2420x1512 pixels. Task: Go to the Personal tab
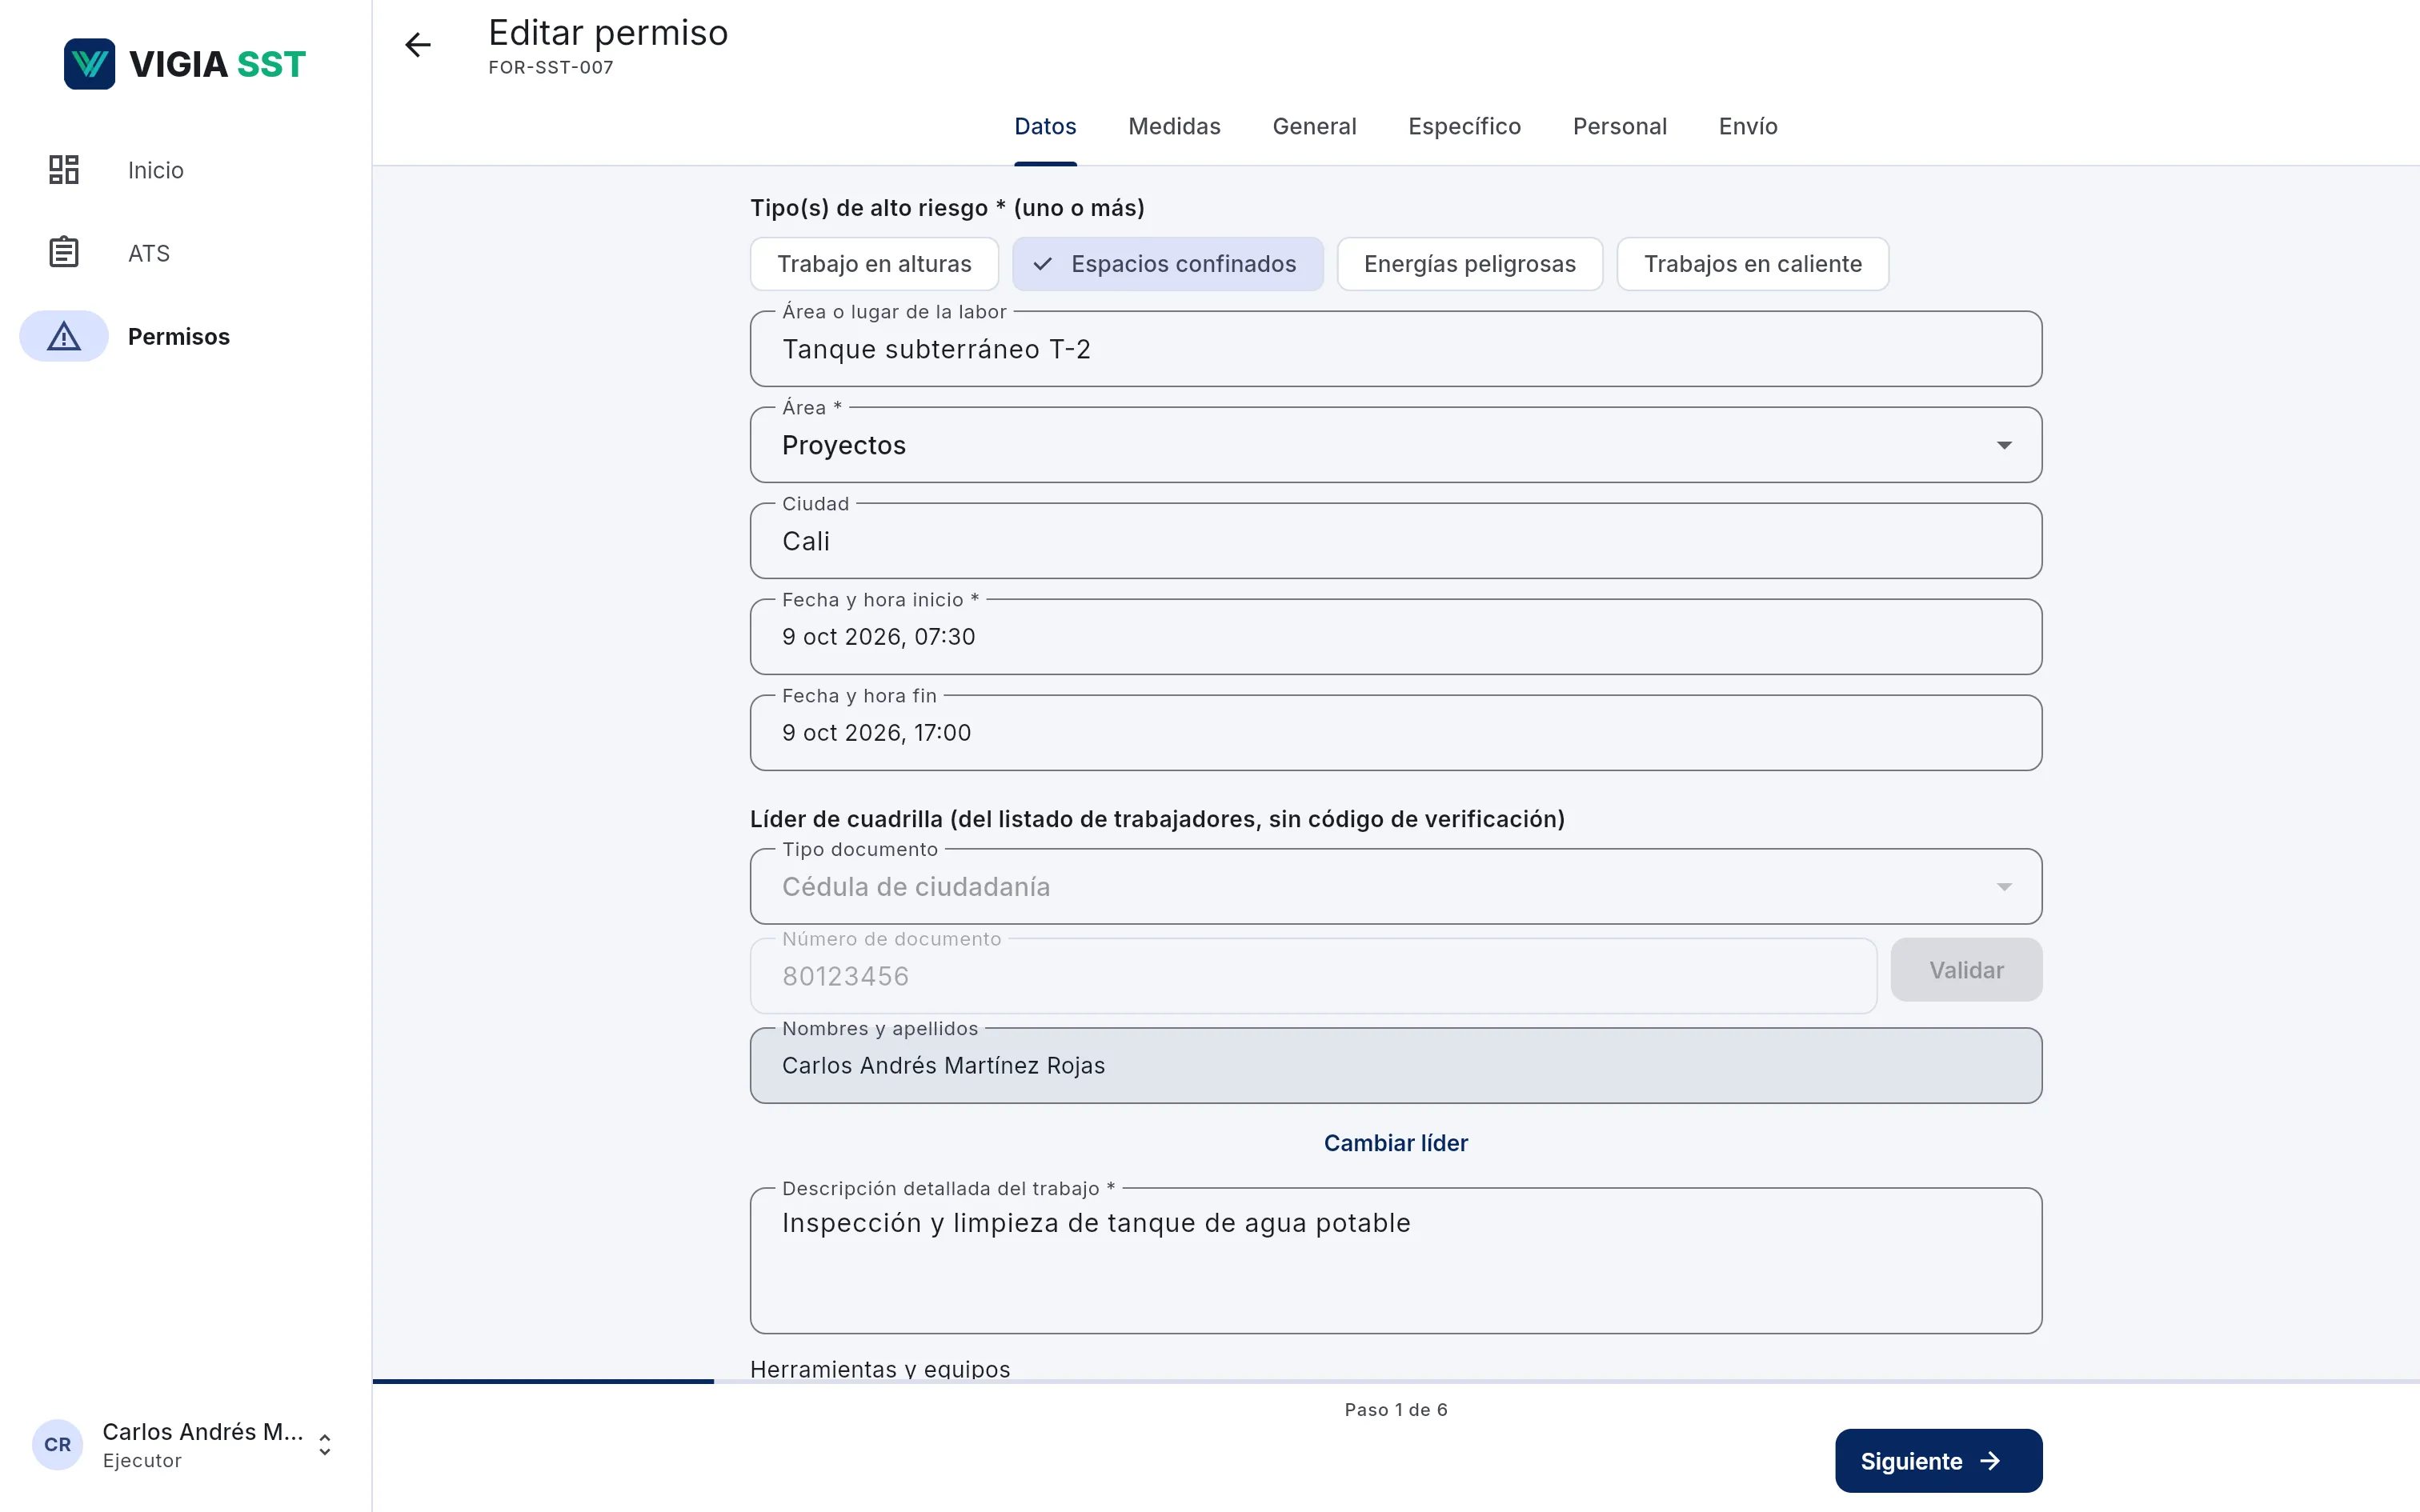pyautogui.click(x=1619, y=127)
